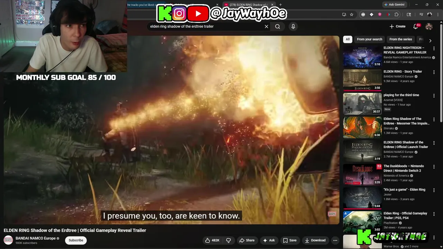The image size is (443, 249).
Task: Start voice search with the microphone
Action: pos(293,26)
